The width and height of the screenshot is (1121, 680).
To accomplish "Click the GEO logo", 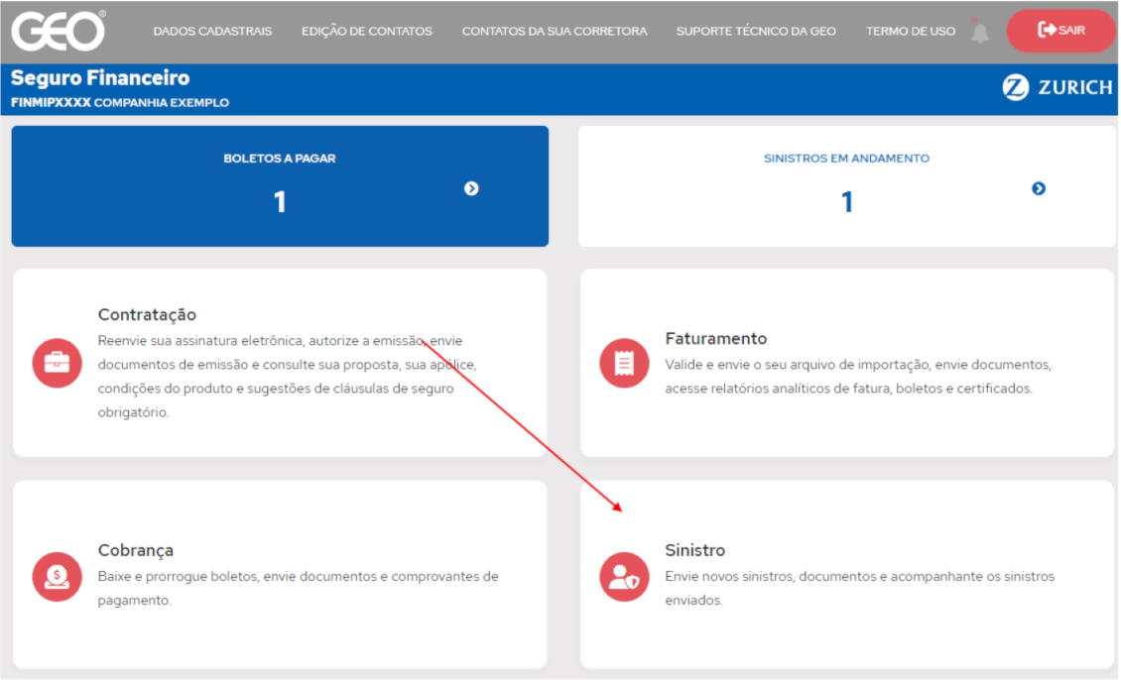I will (x=59, y=31).
